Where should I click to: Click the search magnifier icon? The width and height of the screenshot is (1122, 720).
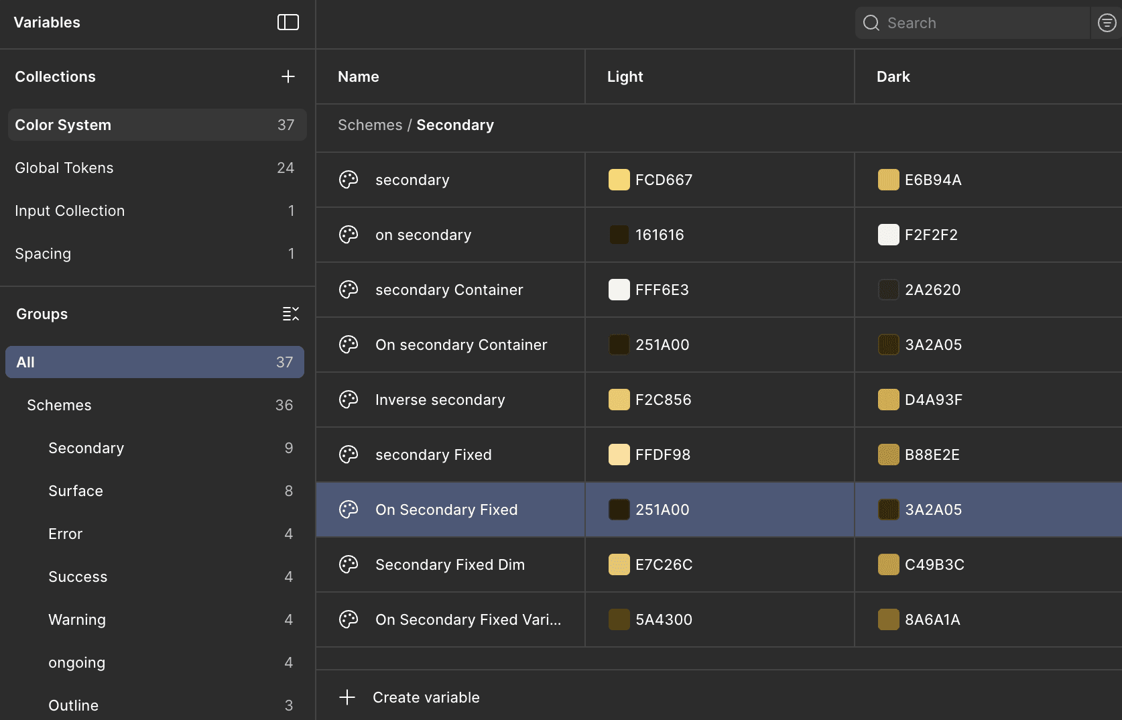point(871,23)
